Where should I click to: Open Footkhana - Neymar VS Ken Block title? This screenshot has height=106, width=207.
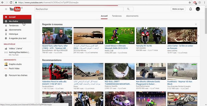click(x=180, y=83)
